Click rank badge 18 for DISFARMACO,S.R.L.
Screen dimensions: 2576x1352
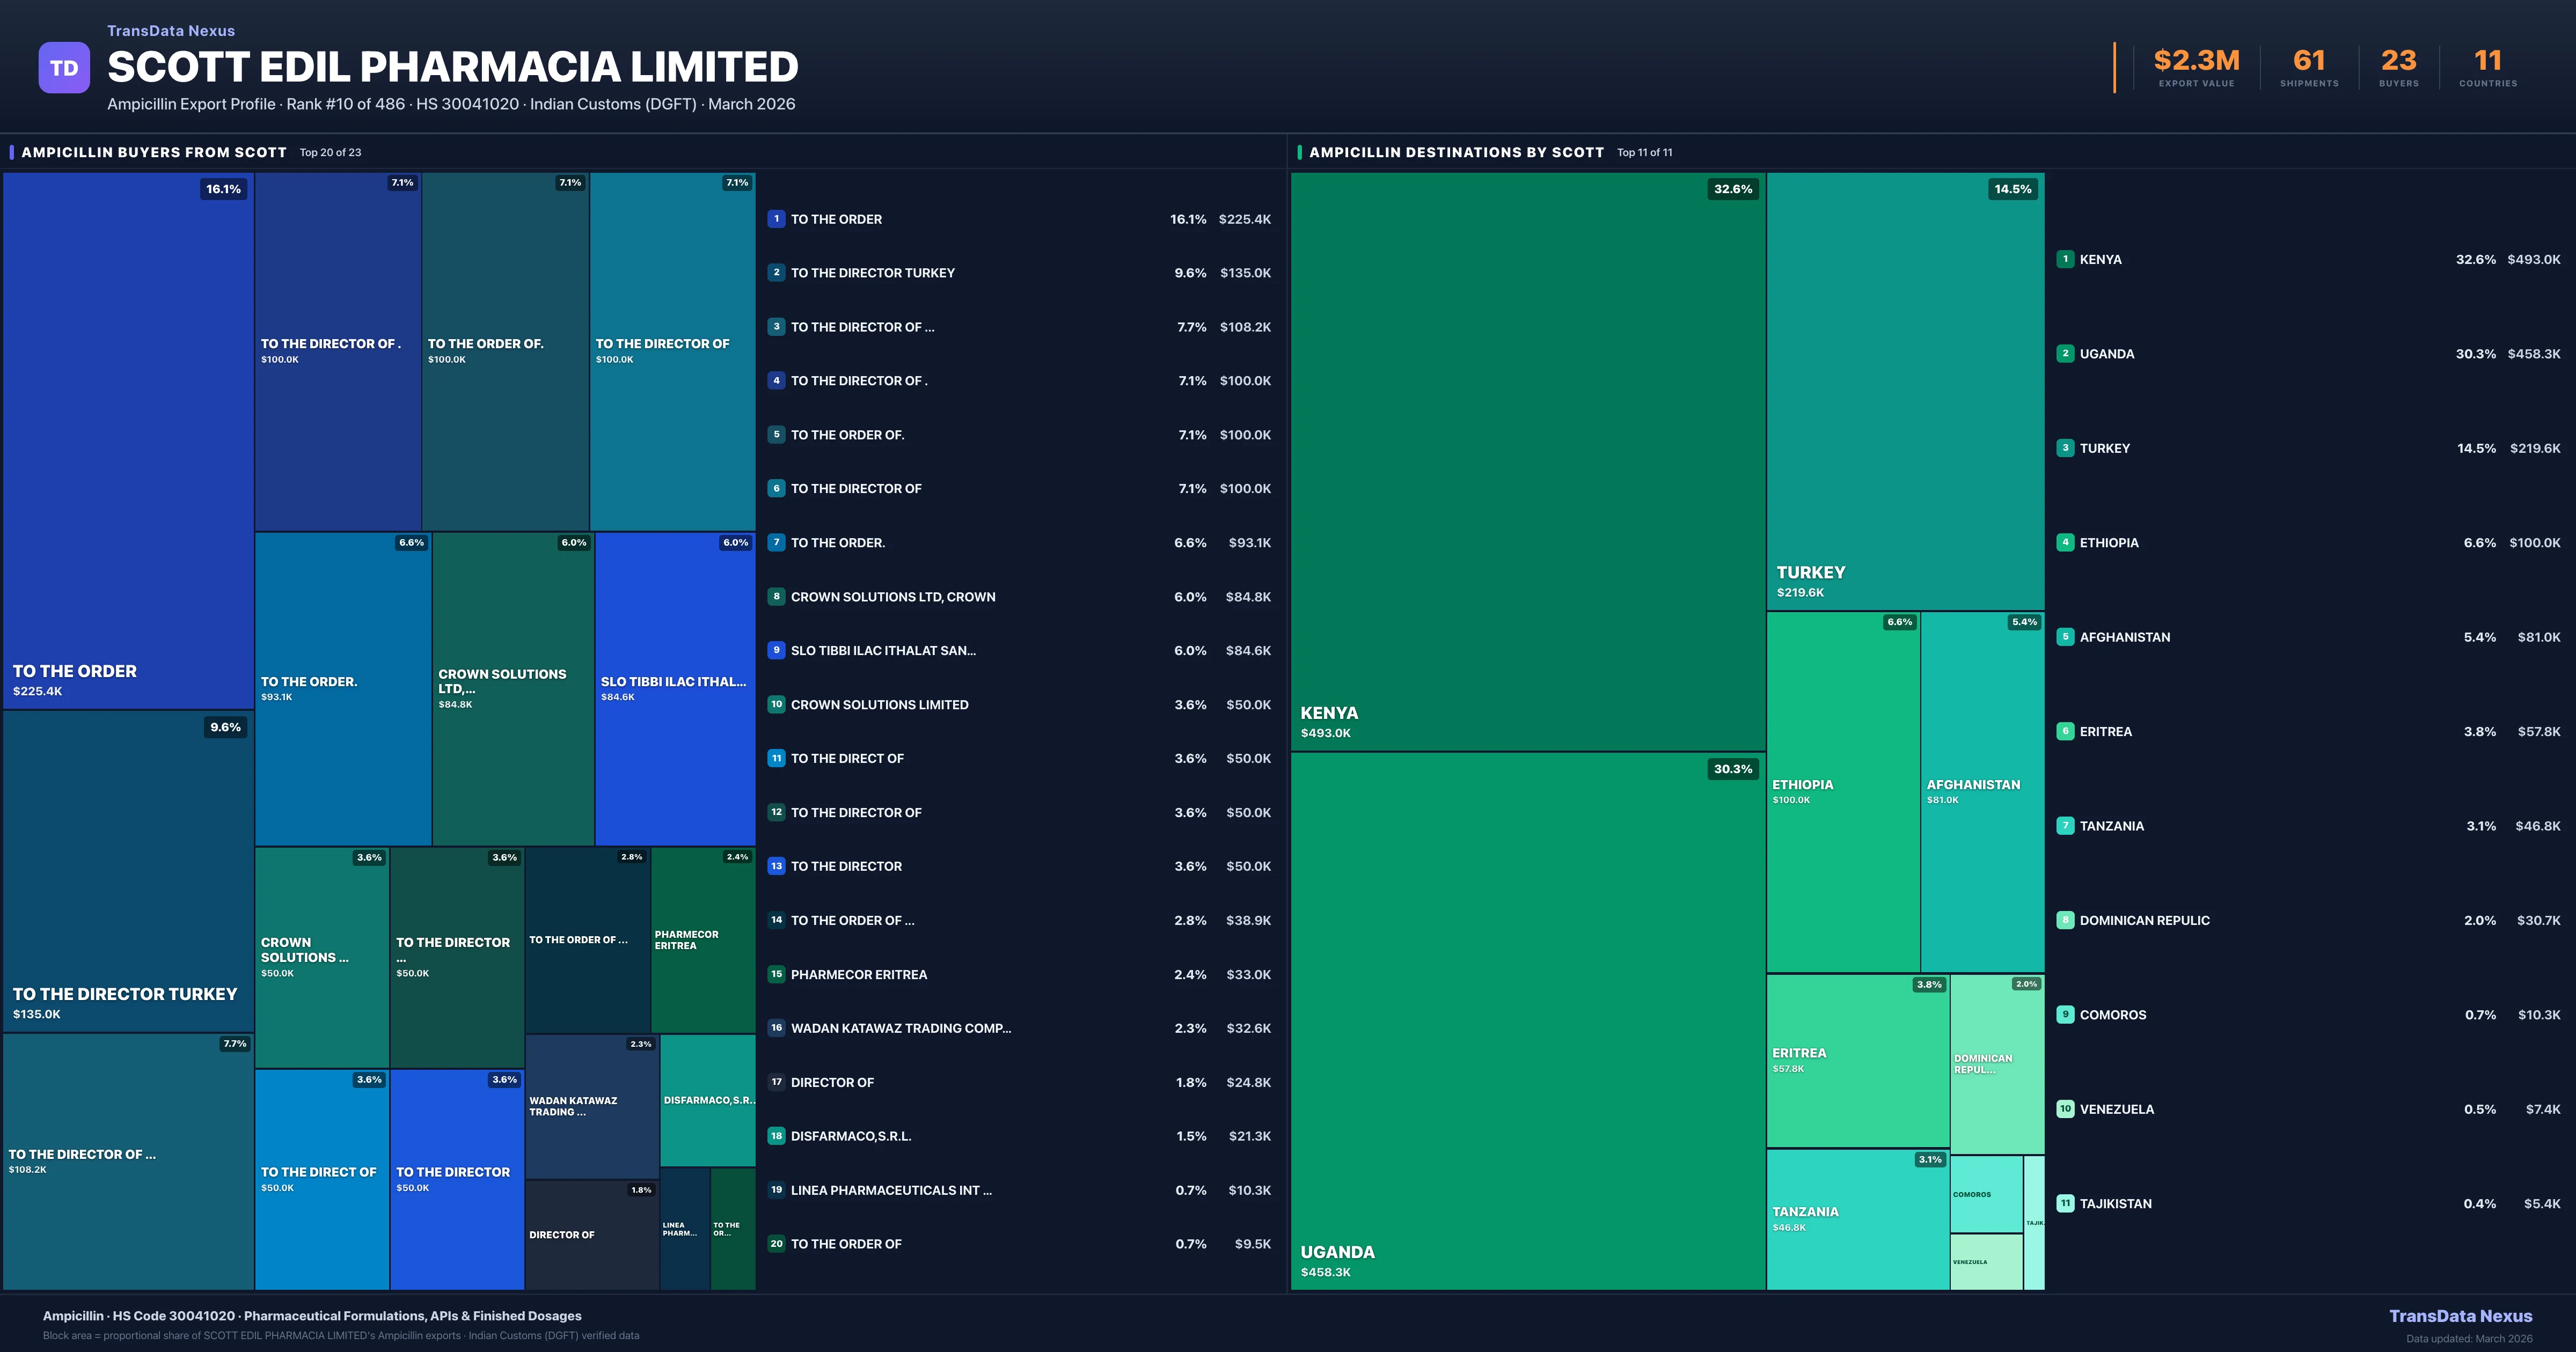point(776,1136)
